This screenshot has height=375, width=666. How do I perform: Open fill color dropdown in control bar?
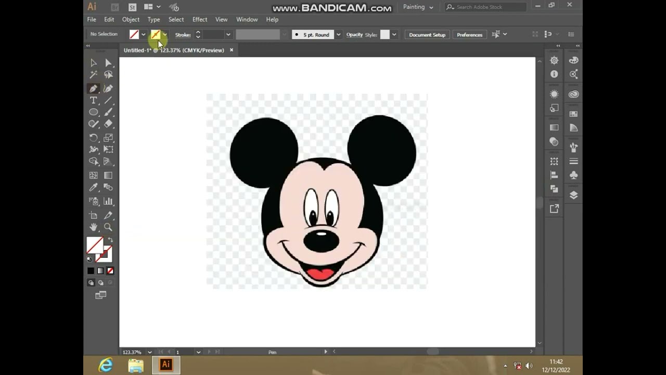click(x=143, y=35)
